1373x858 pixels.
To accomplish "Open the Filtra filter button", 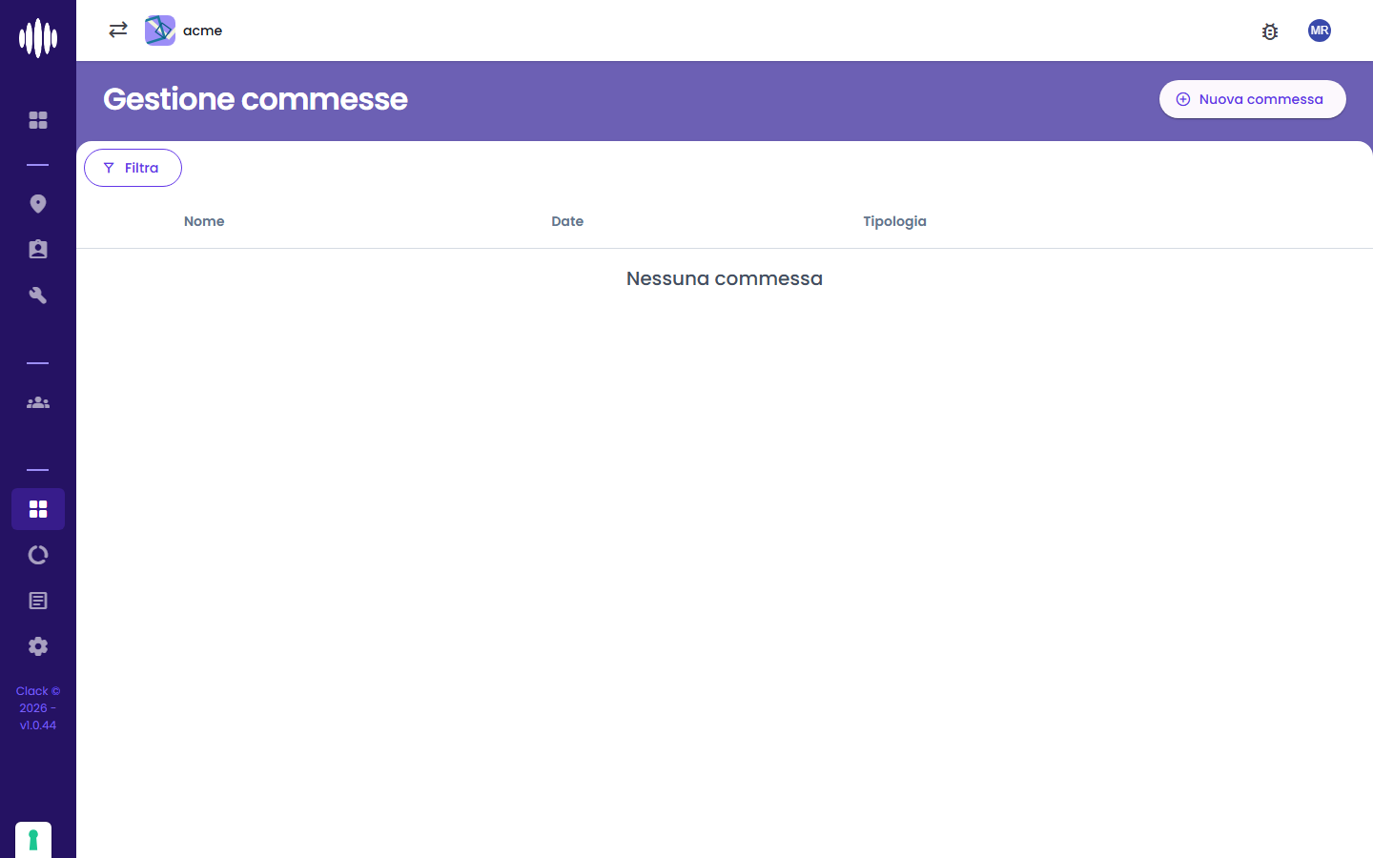I will click(133, 168).
